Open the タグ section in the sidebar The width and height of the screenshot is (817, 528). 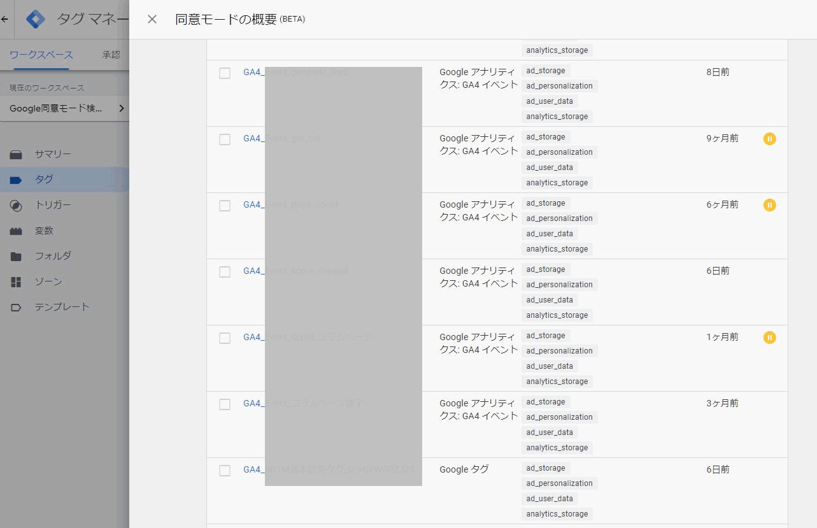point(44,180)
